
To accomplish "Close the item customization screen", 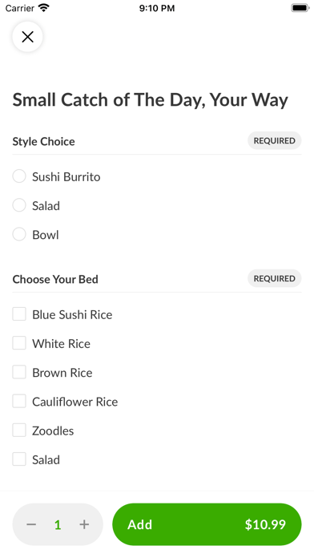I will pos(27,37).
